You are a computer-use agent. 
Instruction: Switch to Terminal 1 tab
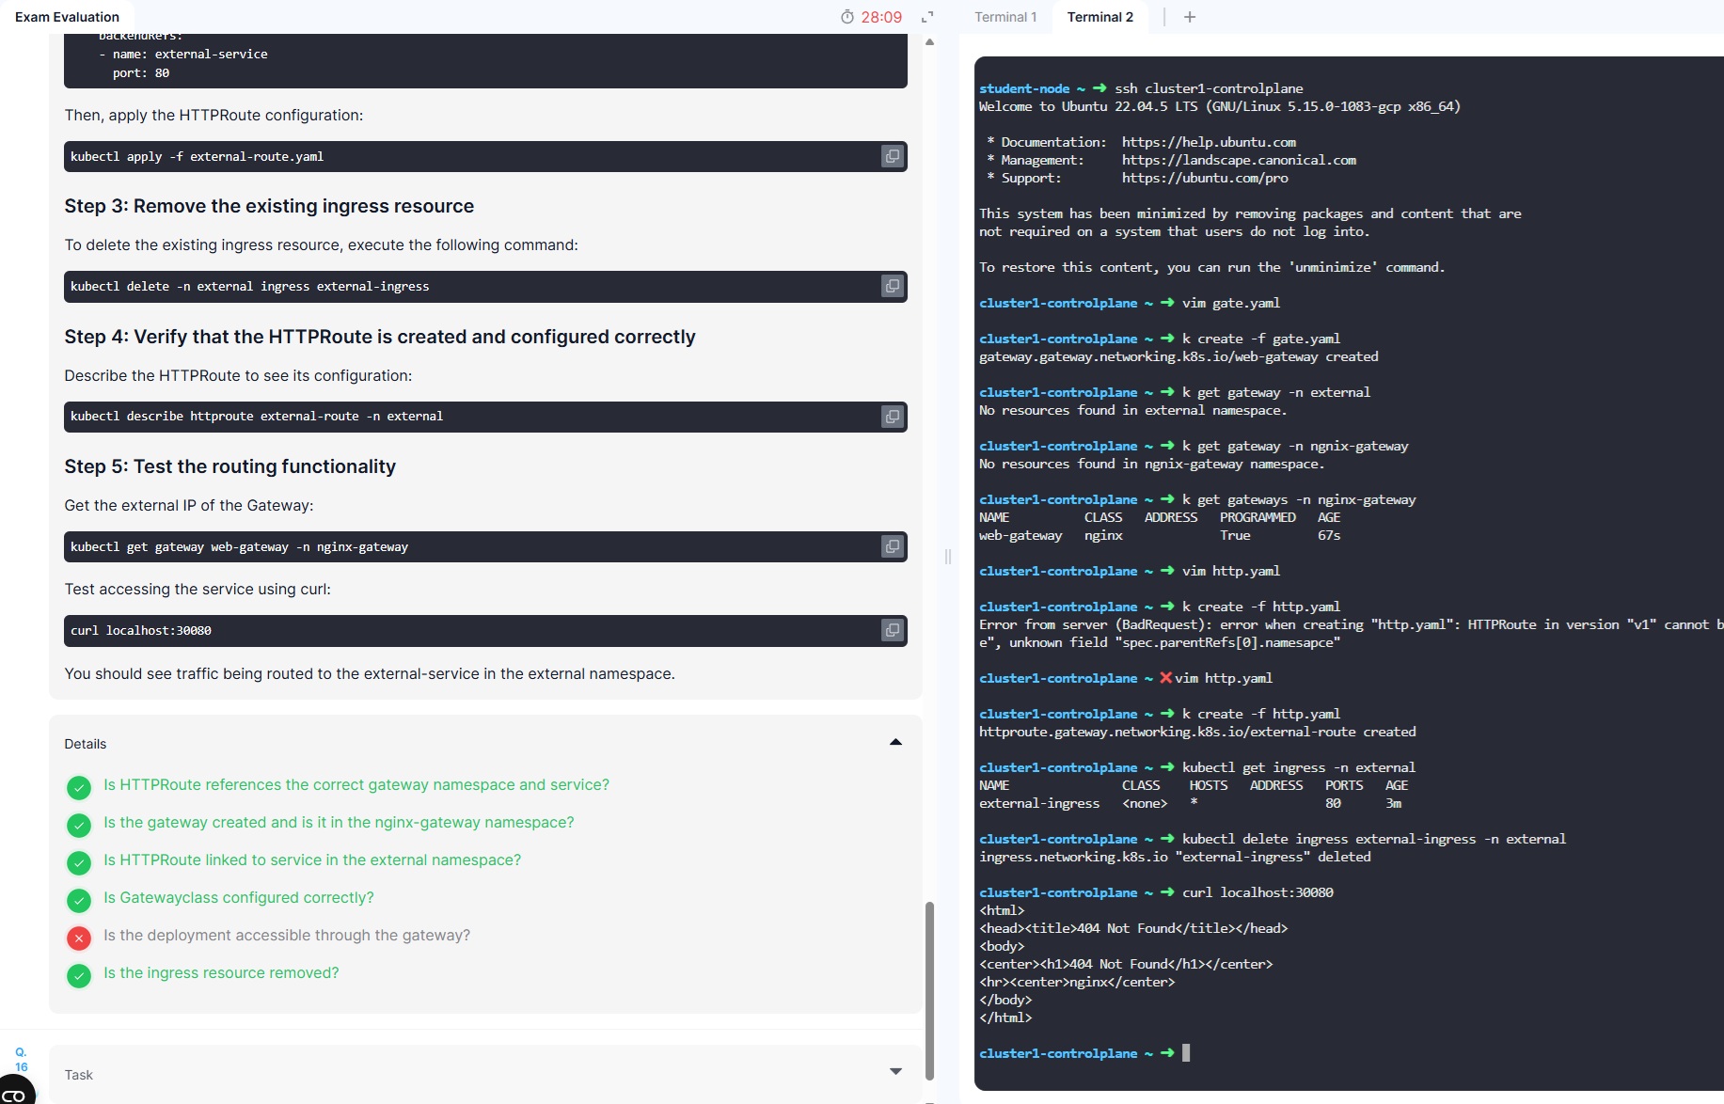pos(1005,17)
